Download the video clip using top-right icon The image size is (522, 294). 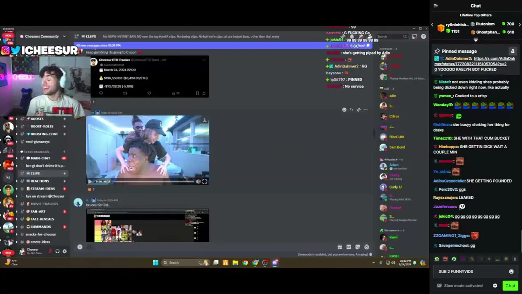tap(204, 120)
